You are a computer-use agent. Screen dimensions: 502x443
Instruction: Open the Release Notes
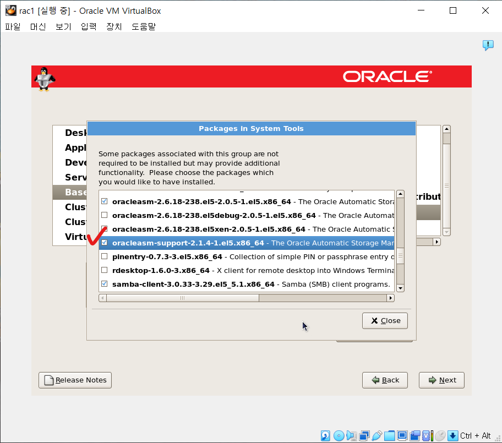75,380
